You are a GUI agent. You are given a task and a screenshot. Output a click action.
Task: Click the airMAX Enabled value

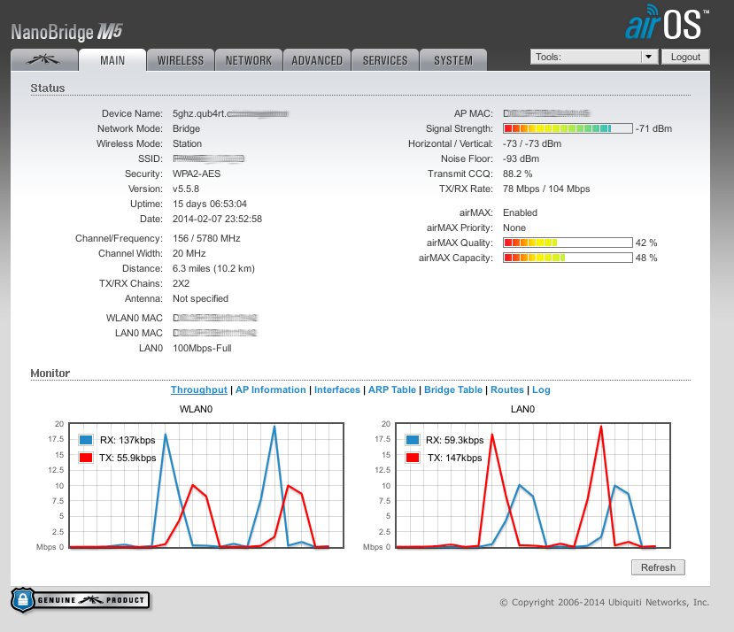pyautogui.click(x=520, y=212)
